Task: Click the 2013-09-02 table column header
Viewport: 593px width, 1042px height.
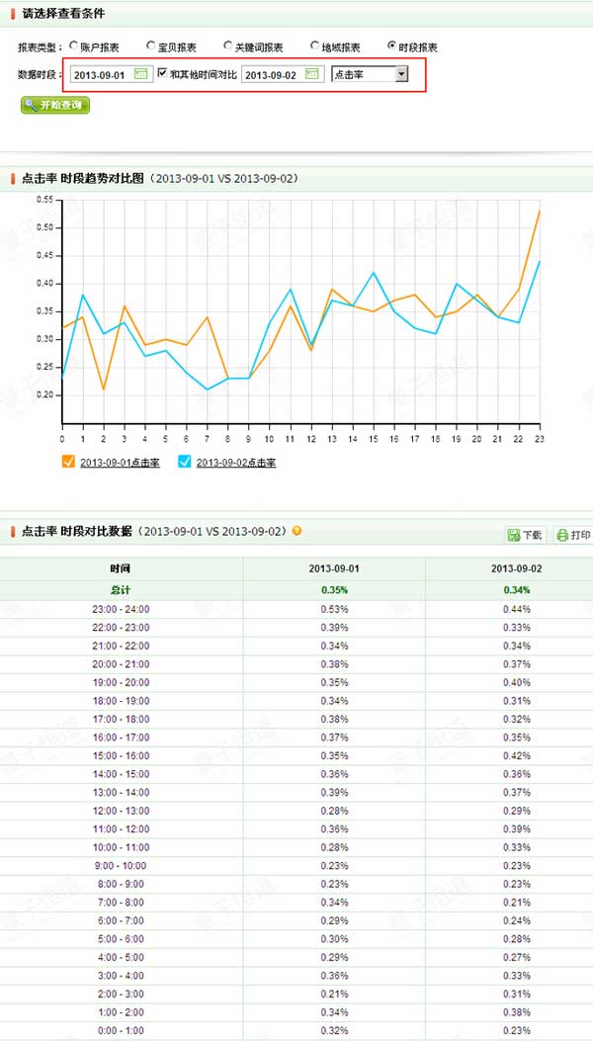Action: tap(517, 568)
